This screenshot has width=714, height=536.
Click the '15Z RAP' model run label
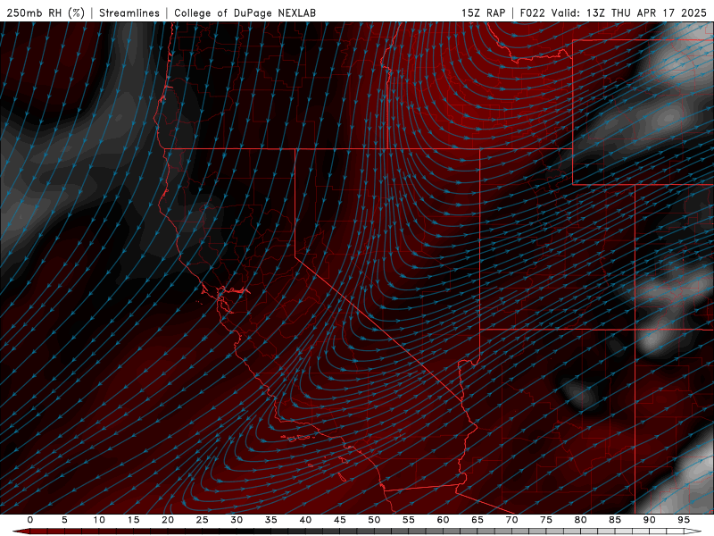click(483, 13)
